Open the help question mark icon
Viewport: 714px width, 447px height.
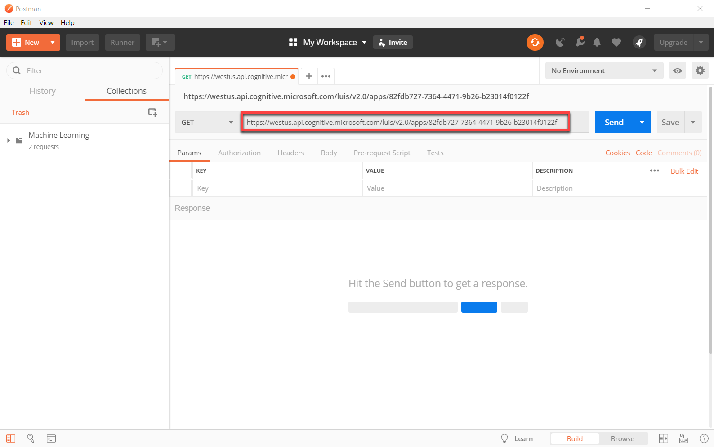(704, 438)
